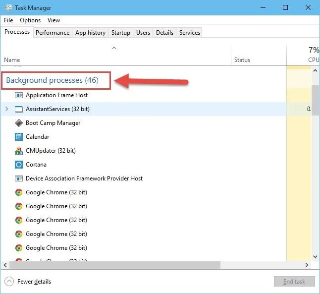Click the Application Frame Host process icon
The height and width of the screenshot is (294, 320).
click(x=19, y=95)
